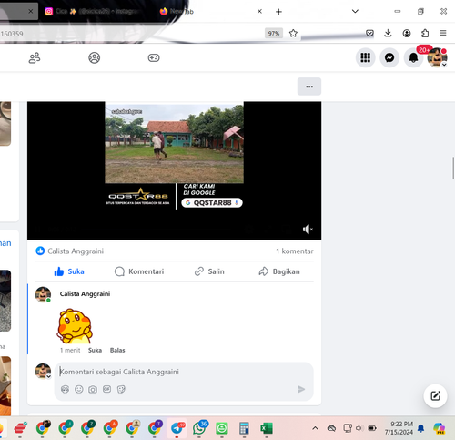455x440 pixels.
Task: Close the New Tab browser tab
Action: click(x=259, y=12)
